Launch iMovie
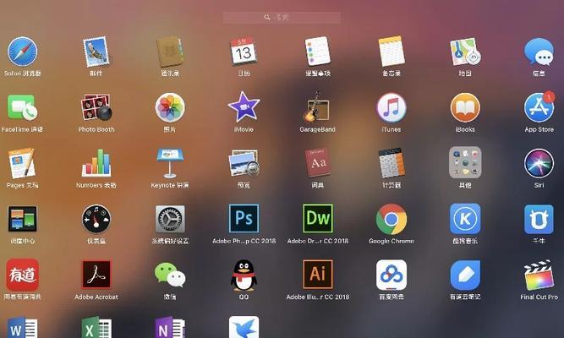Image resolution: width=564 pixels, height=338 pixels. pos(244,106)
